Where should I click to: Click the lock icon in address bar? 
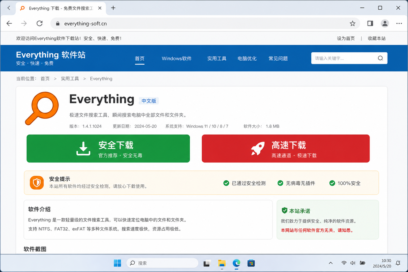pyautogui.click(x=58, y=24)
